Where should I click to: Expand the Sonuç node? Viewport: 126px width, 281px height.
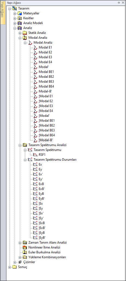(x=10, y=267)
